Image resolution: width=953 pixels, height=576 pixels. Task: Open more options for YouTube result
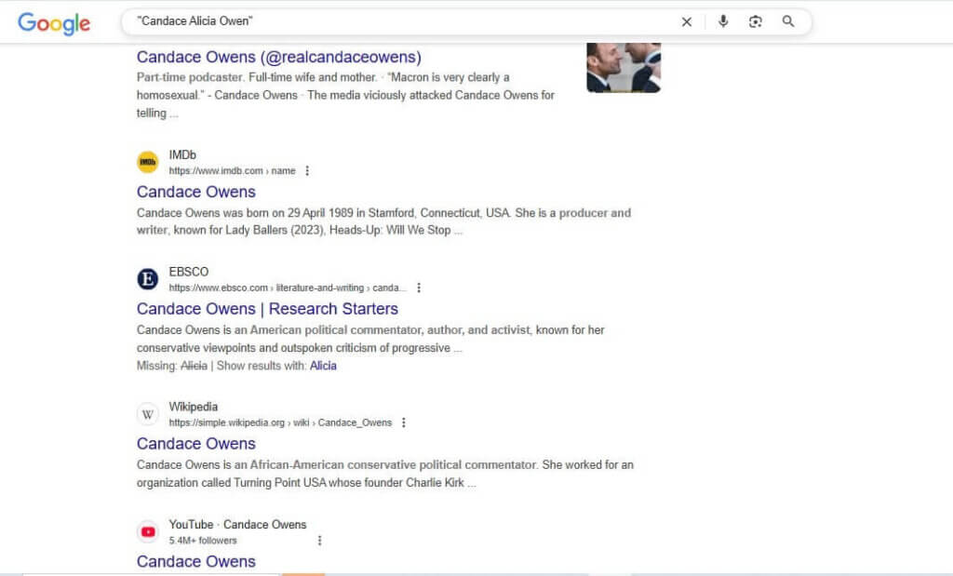tap(319, 541)
